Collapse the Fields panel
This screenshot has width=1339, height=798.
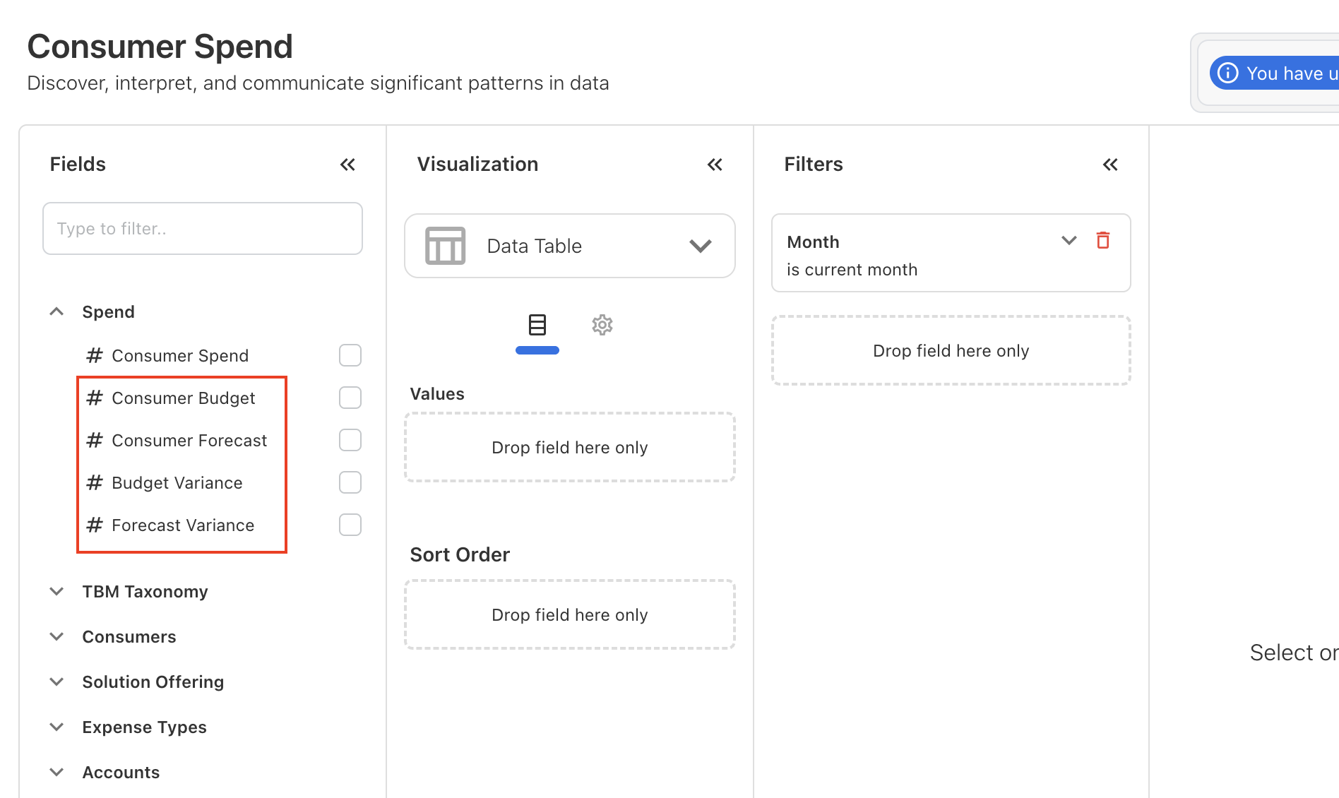pos(347,165)
